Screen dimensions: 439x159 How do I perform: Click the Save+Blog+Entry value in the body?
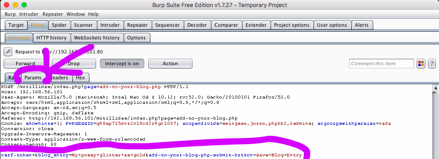(279, 155)
